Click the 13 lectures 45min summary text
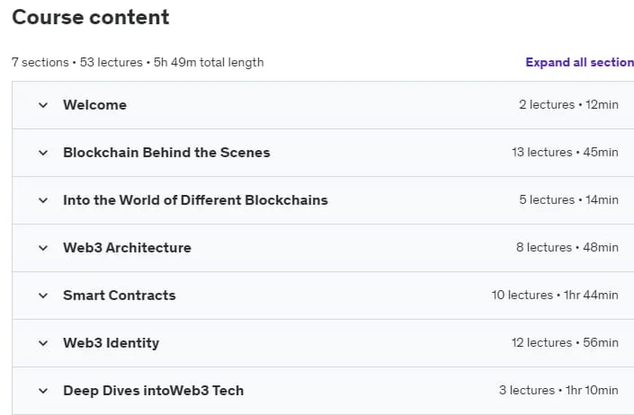This screenshot has width=634, height=415. [x=565, y=152]
